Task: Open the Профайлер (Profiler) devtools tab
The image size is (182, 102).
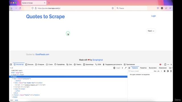Action: click(x=59, y=64)
